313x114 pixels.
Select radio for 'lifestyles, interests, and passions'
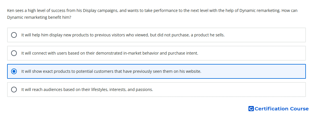point(14,90)
